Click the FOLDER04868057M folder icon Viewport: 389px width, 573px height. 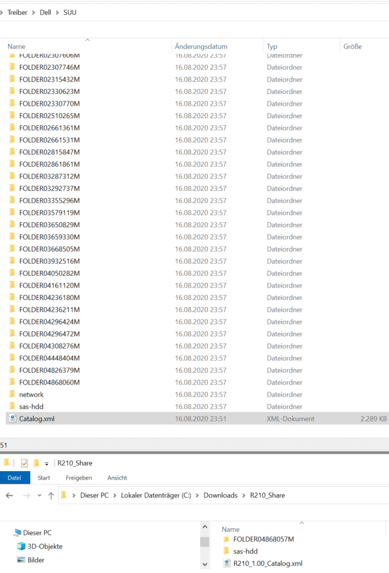click(x=226, y=539)
